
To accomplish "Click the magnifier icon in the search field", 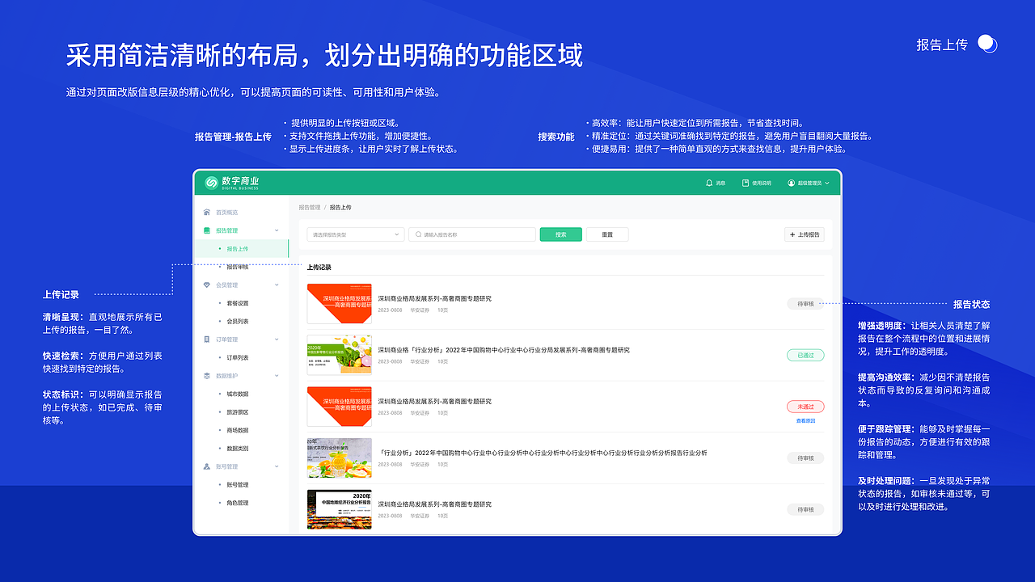I will [418, 234].
